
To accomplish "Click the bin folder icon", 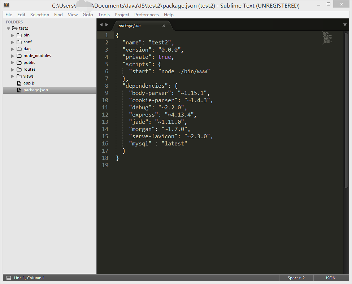I will tap(20, 35).
